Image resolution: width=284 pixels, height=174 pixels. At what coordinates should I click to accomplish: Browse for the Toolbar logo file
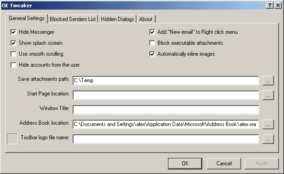(268, 139)
